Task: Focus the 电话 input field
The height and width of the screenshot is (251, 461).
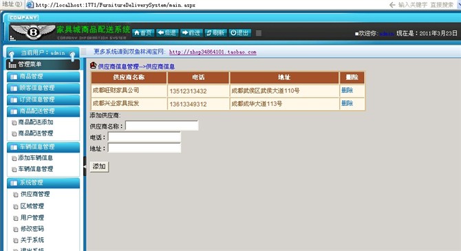Action: click(x=144, y=137)
